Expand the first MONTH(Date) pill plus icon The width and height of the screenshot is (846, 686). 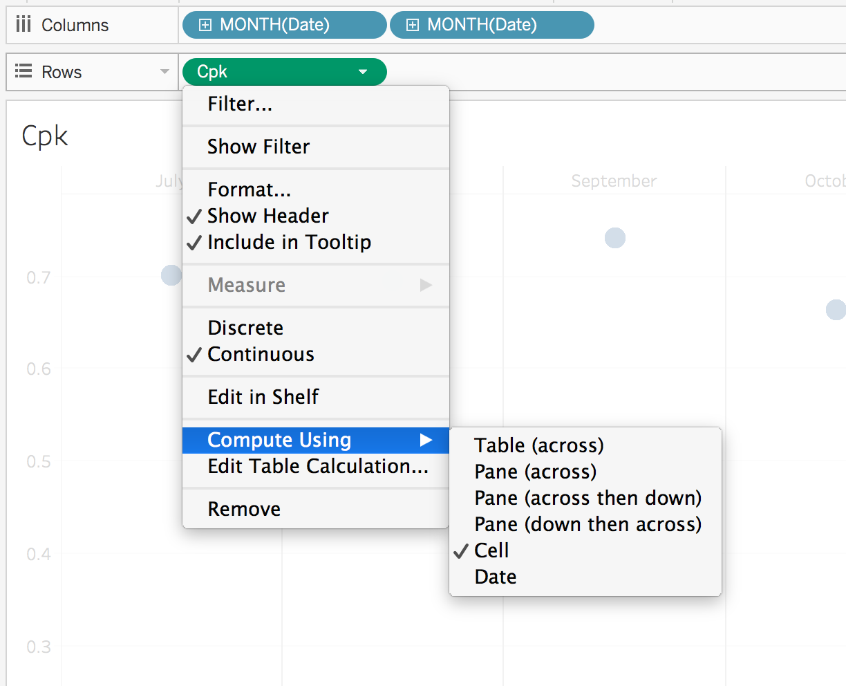[205, 24]
